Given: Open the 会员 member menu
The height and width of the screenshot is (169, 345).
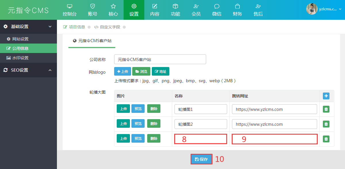Looking at the screenshot, I should coord(196,10).
